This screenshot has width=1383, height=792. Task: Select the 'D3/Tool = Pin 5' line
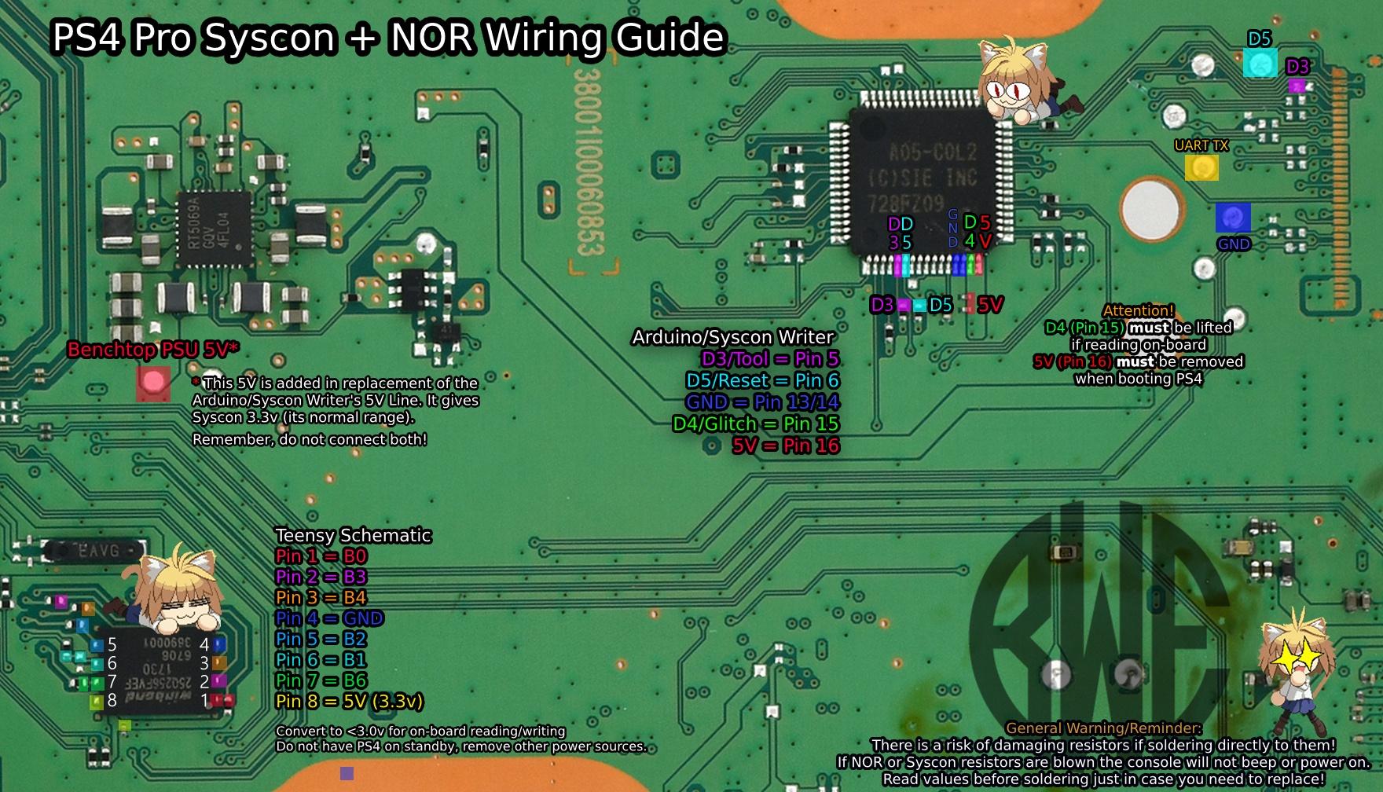pyautogui.click(x=770, y=359)
